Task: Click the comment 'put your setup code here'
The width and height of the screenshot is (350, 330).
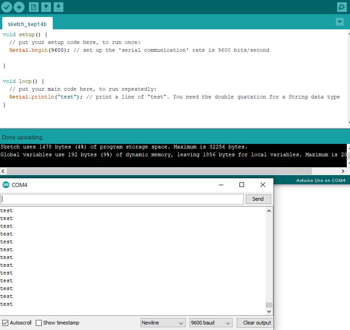Action: (75, 42)
